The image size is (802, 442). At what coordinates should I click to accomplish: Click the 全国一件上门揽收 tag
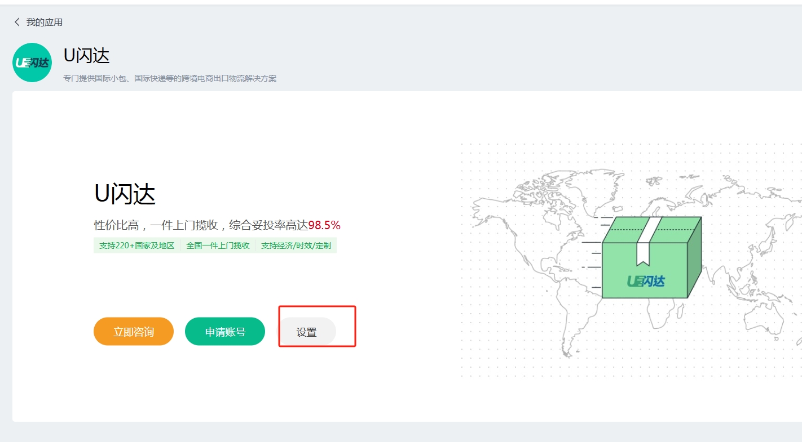click(x=218, y=245)
